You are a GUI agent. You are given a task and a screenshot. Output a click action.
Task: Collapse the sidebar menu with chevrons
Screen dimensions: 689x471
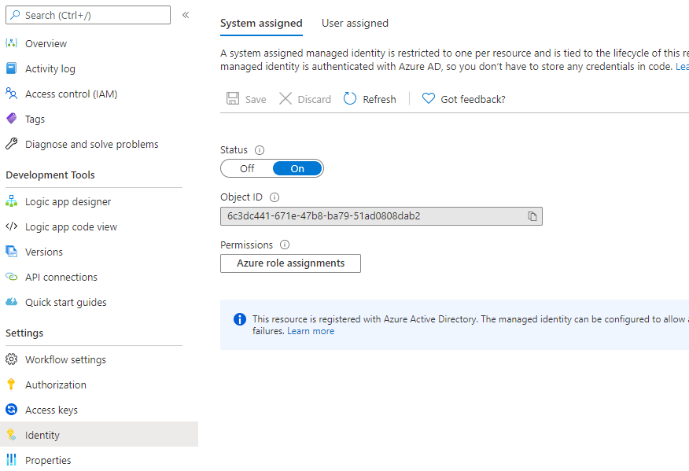point(186,15)
